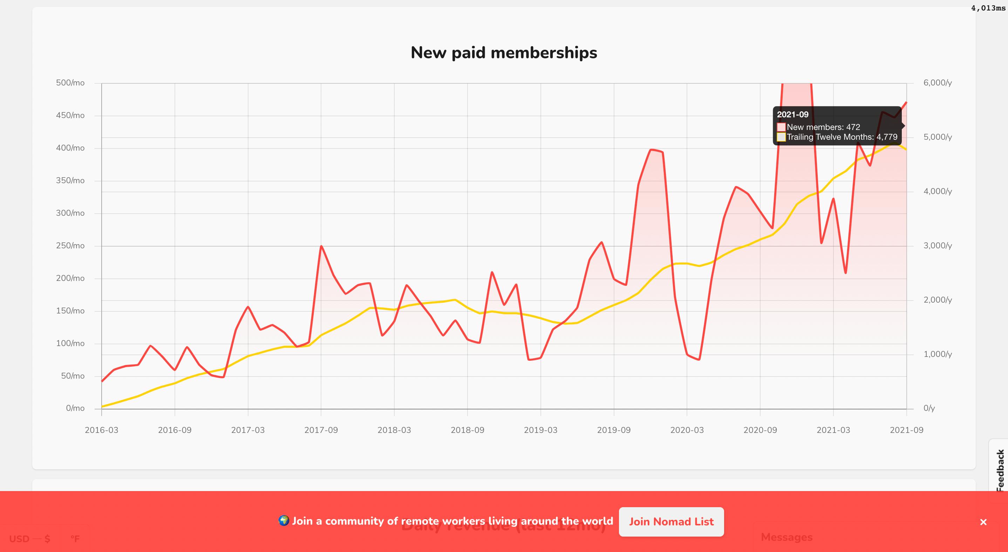This screenshot has width=1008, height=552.
Task: Click the 2021-09 tooltip header
Action: [792, 115]
